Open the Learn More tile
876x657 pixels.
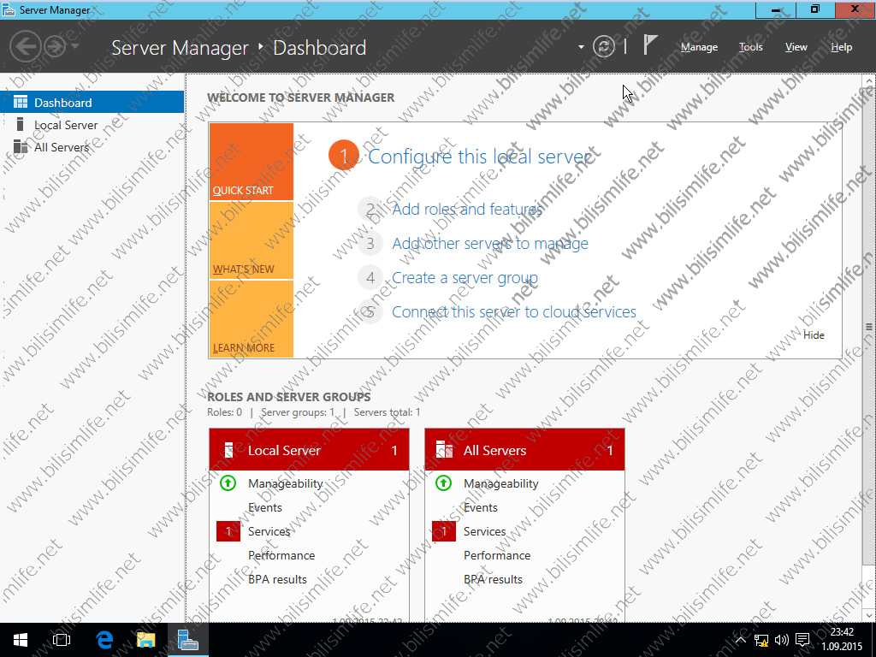251,318
